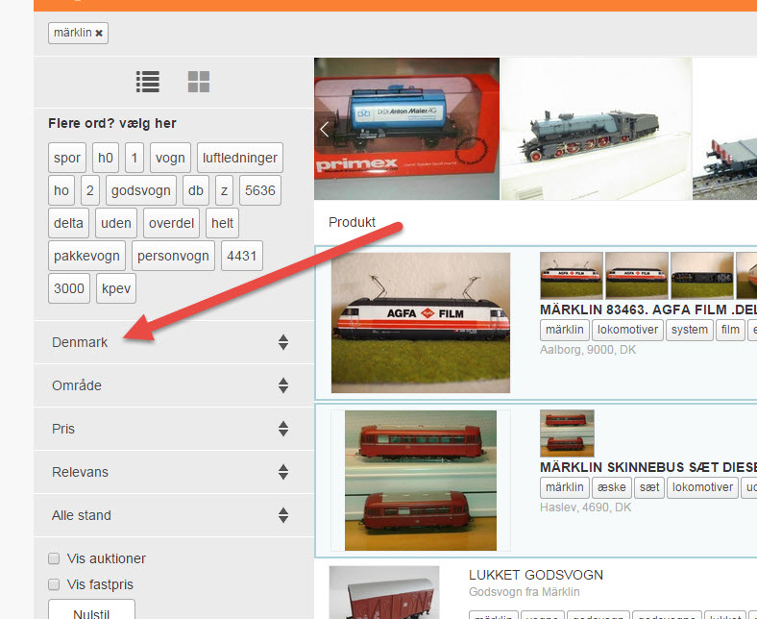Click 'sæt' tag on Skinnebus listing
The image size is (757, 619).
[649, 487]
